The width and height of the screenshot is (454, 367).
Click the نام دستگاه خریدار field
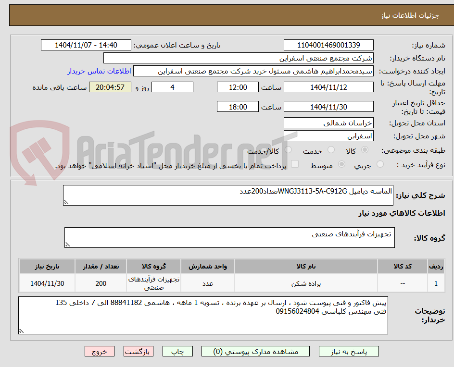pyautogui.click(x=238, y=58)
